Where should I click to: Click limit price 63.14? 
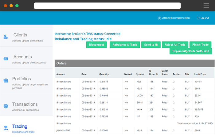(x=197, y=96)
